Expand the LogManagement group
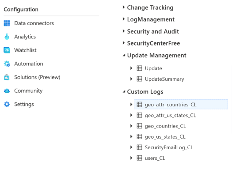The image size is (232, 177). coord(124,19)
